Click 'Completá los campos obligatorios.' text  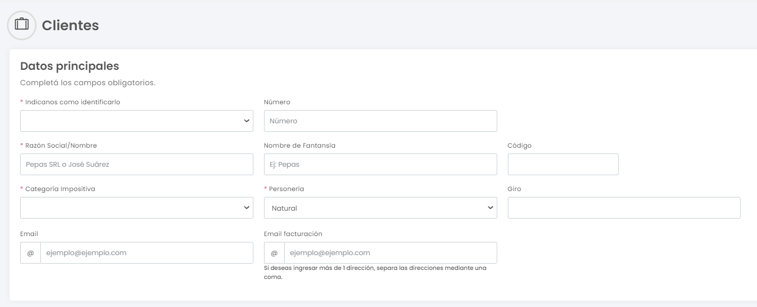coord(88,83)
